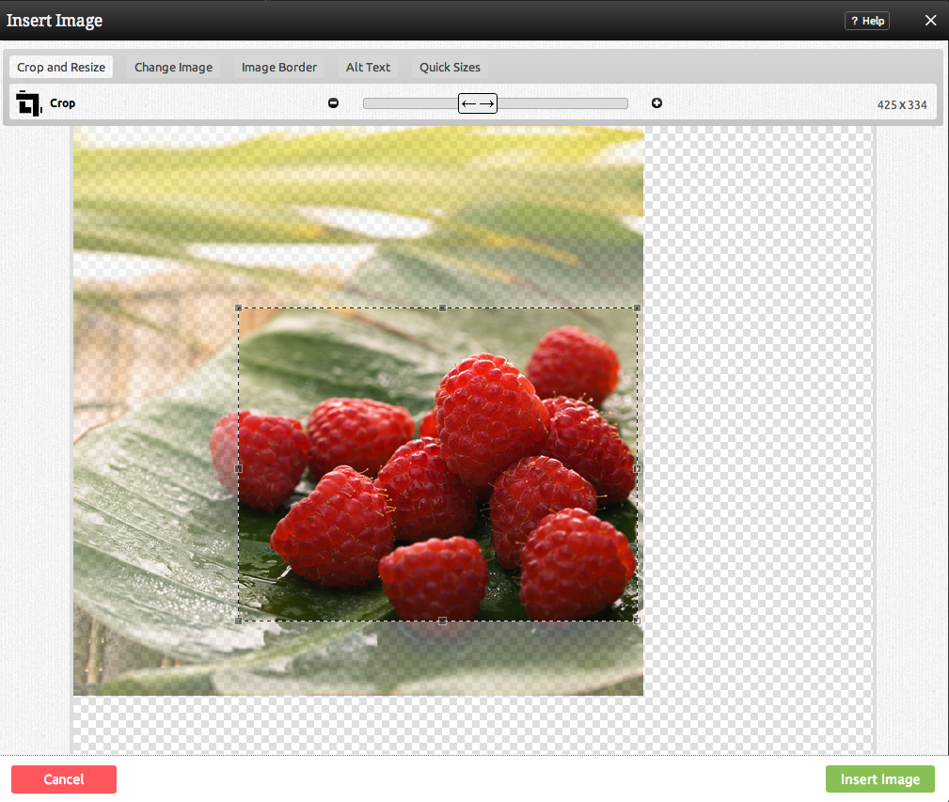Click the minus zoom-out icon
The height and width of the screenshot is (802, 949).
pyautogui.click(x=333, y=103)
